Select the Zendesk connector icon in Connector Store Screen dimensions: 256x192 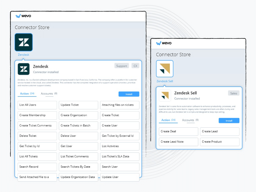click(x=23, y=42)
